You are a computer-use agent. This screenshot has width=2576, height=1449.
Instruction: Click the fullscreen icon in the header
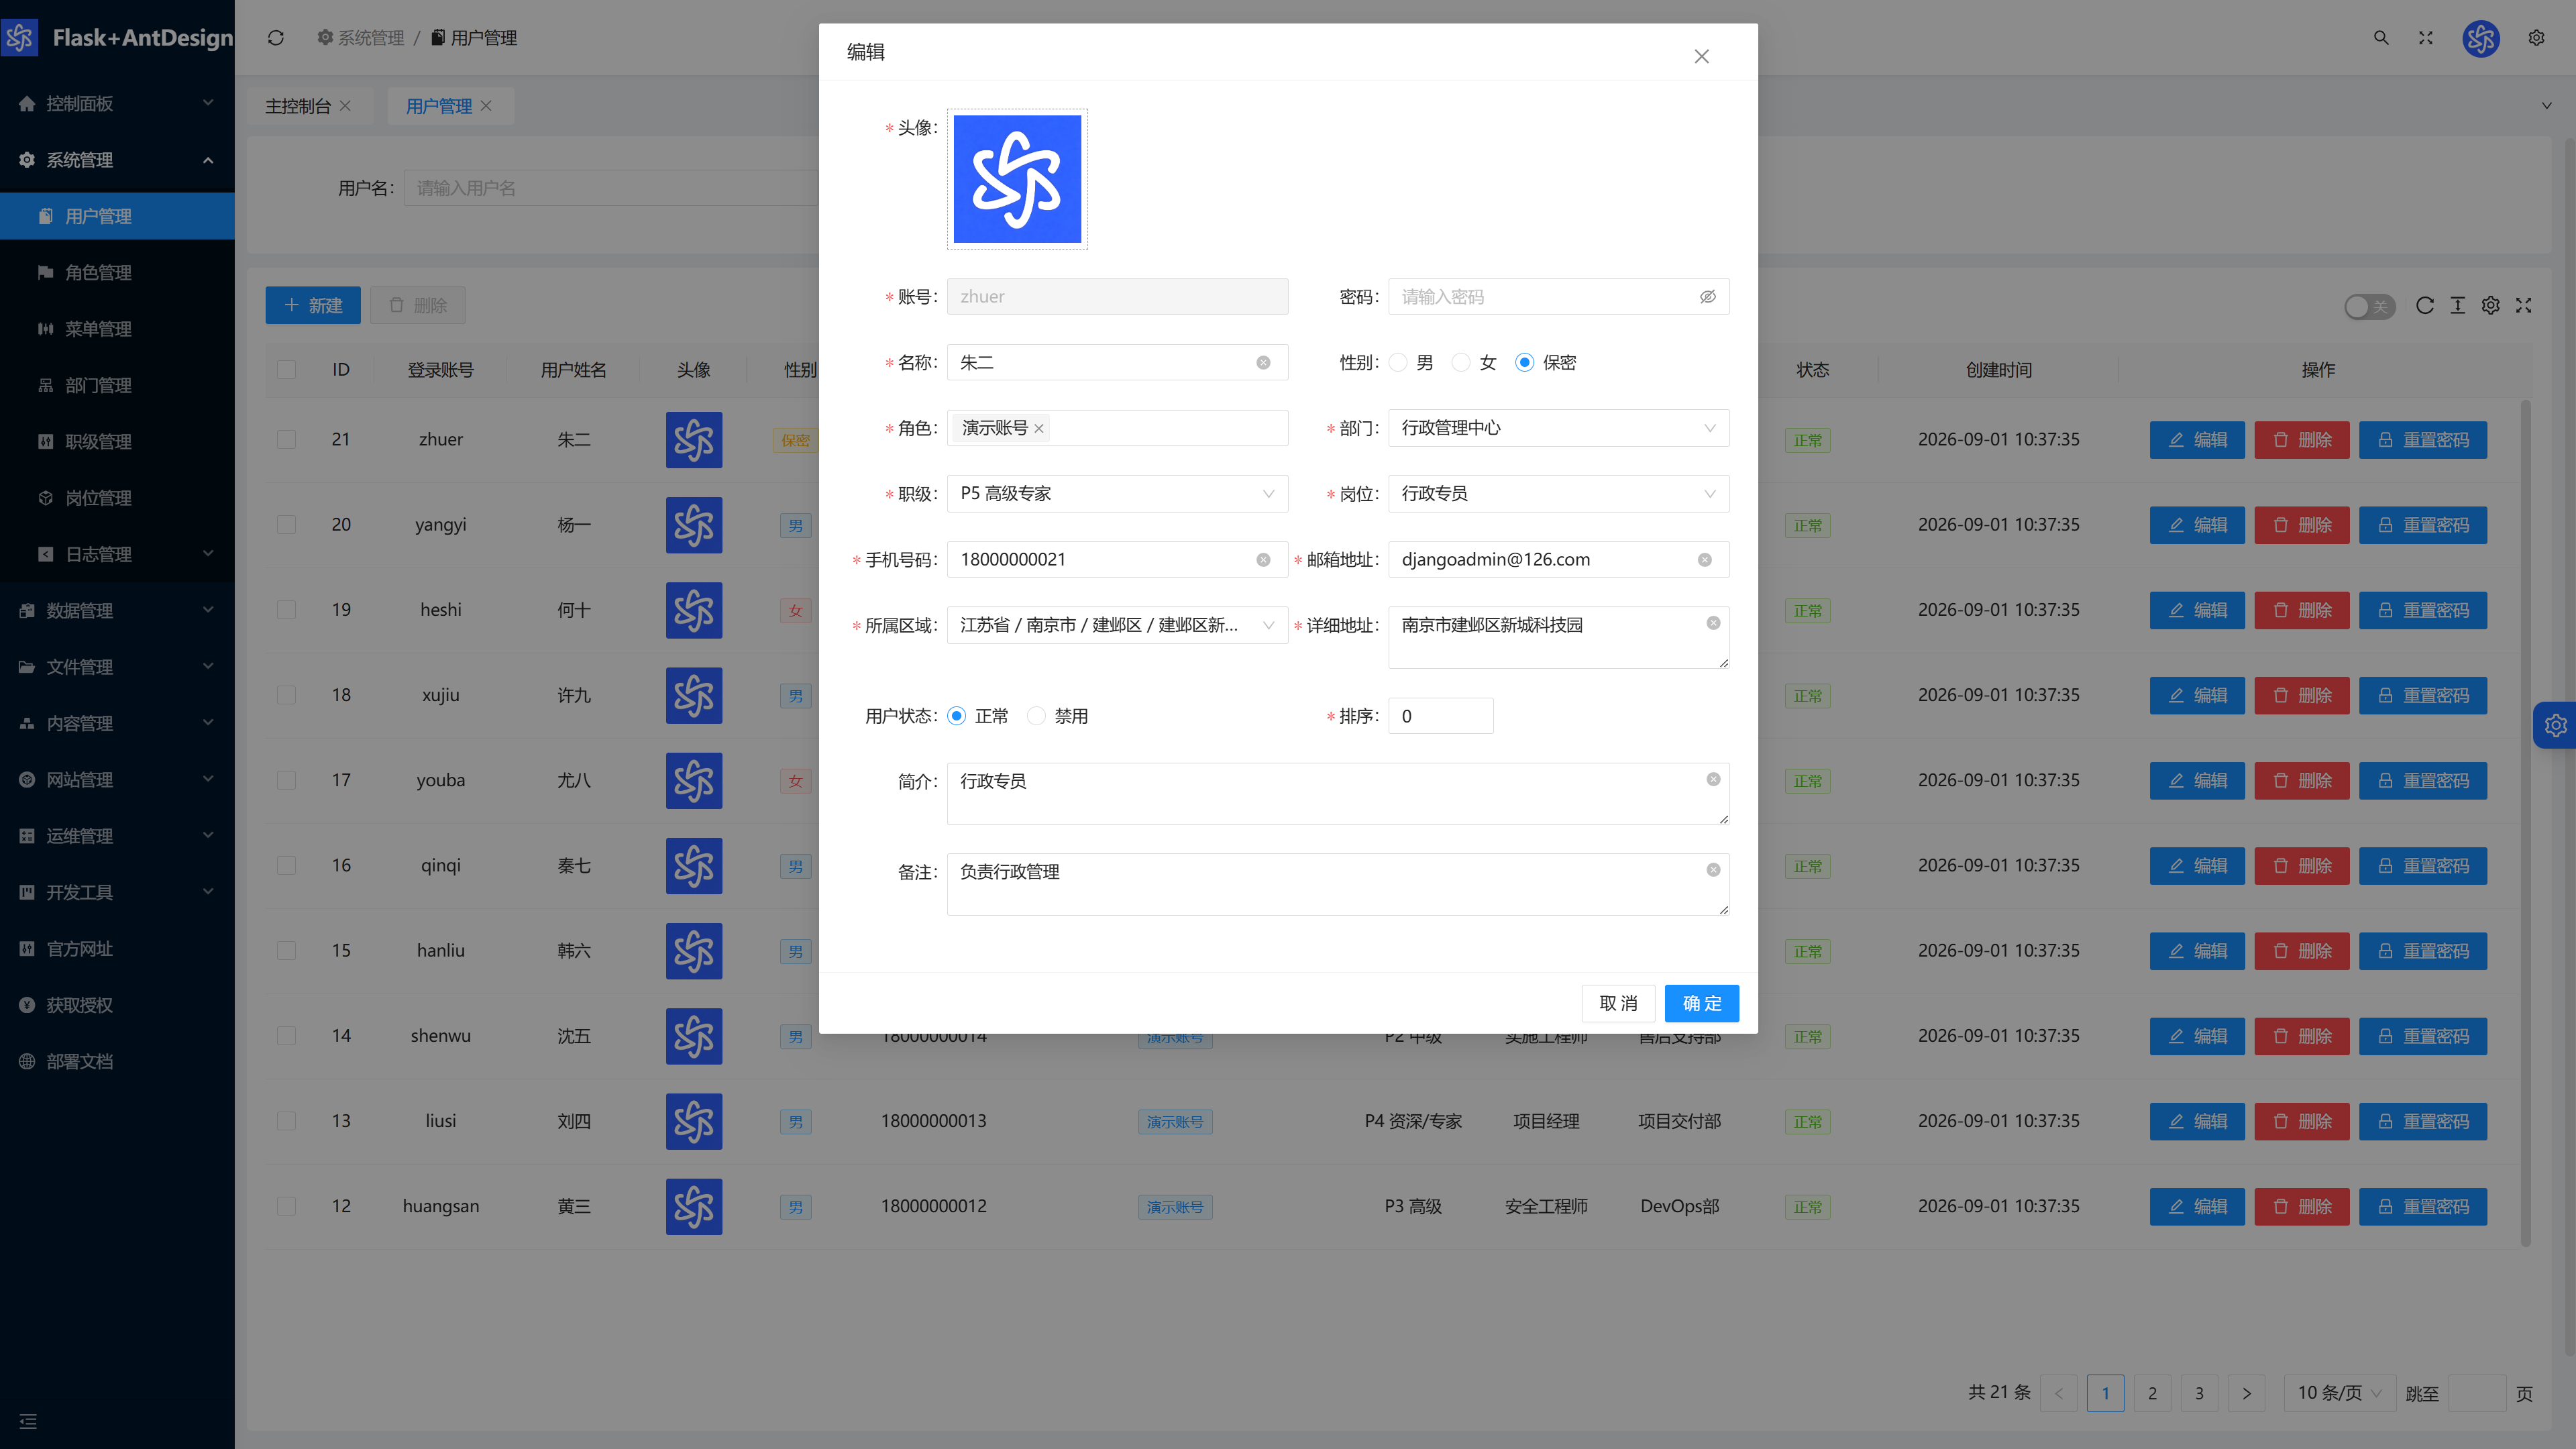click(2426, 38)
